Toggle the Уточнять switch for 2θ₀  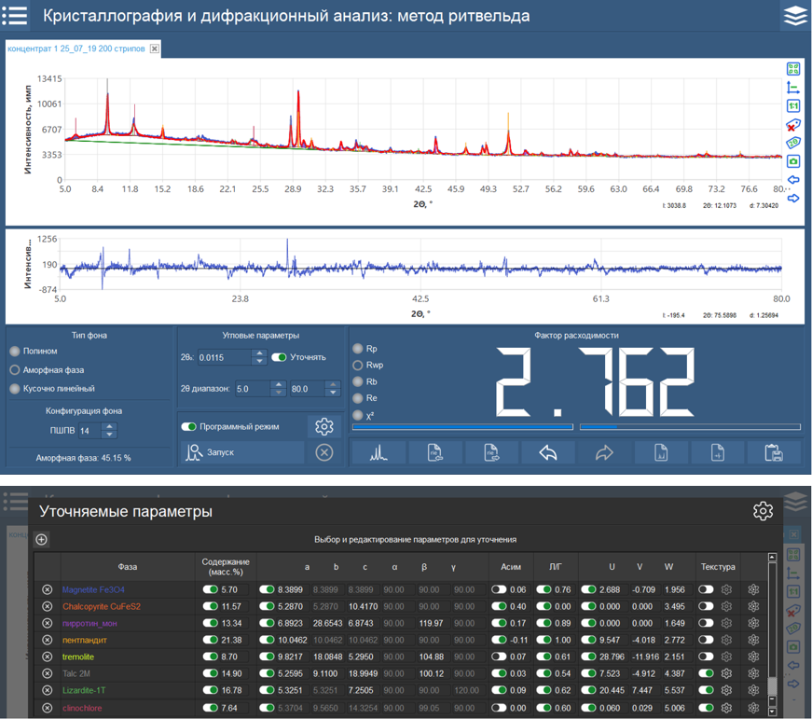[280, 357]
